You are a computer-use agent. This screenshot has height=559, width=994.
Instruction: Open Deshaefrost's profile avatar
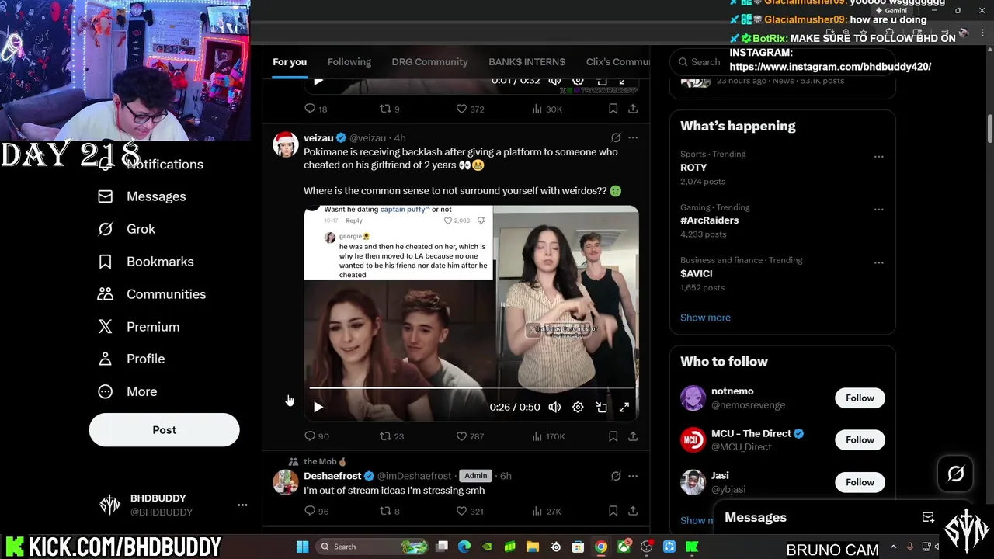[x=286, y=482]
